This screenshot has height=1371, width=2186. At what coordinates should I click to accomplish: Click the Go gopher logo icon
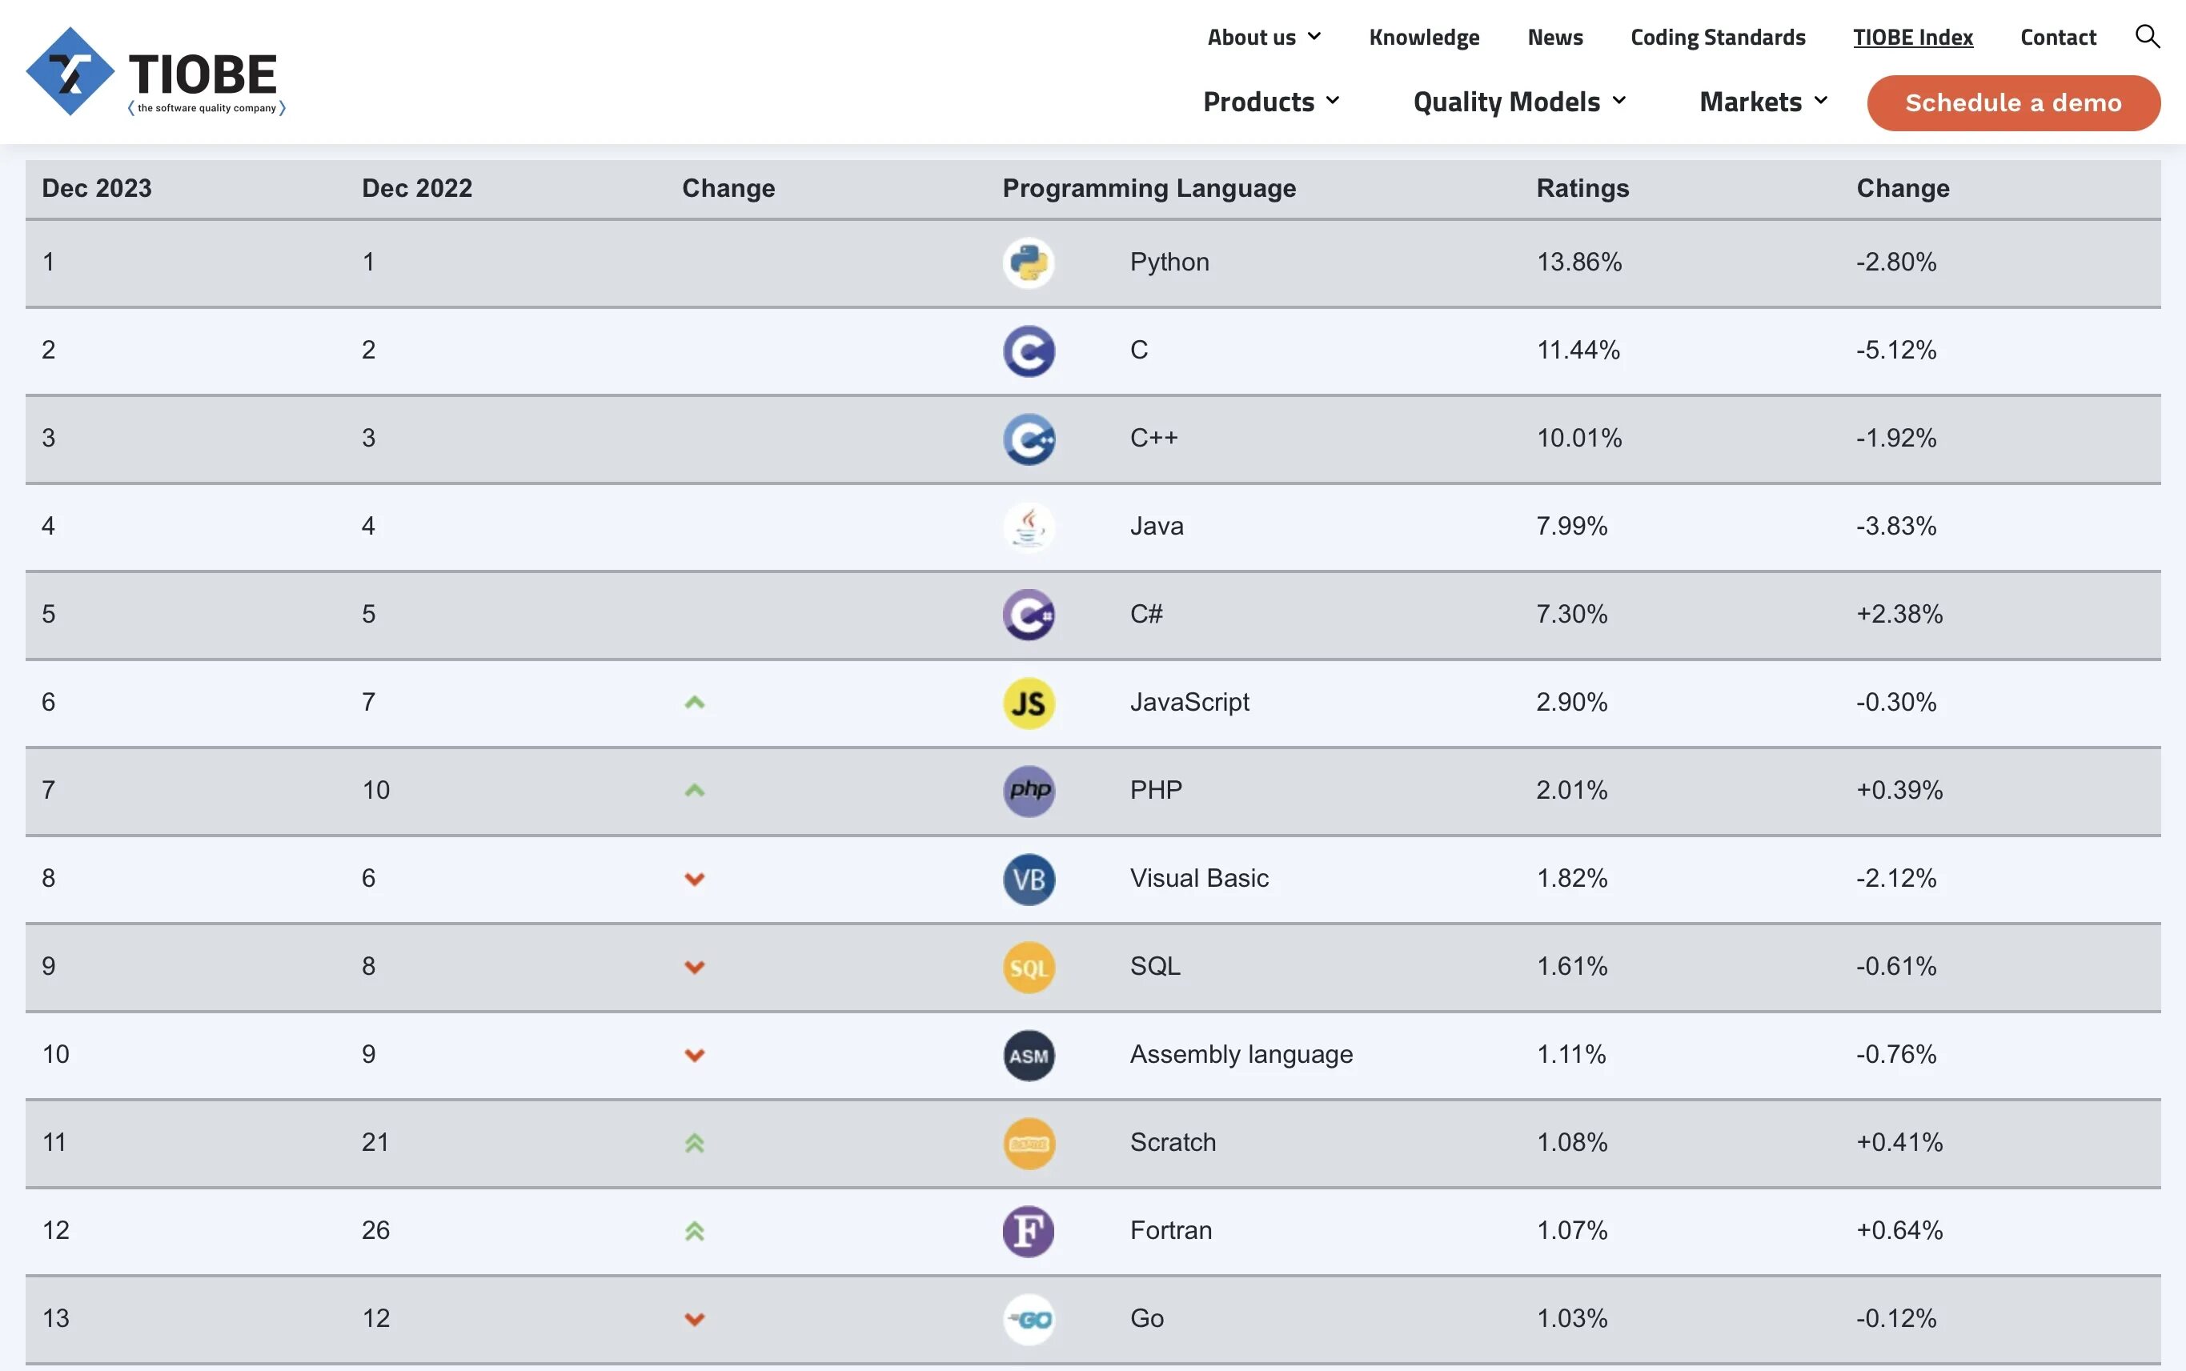[x=1029, y=1318]
